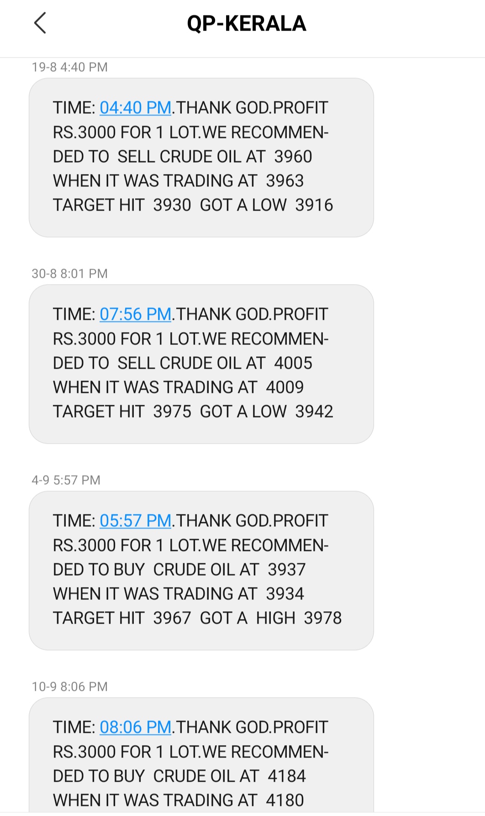This screenshot has width=485, height=816.
Task: Tap the back arrow icon
Action: [40, 23]
